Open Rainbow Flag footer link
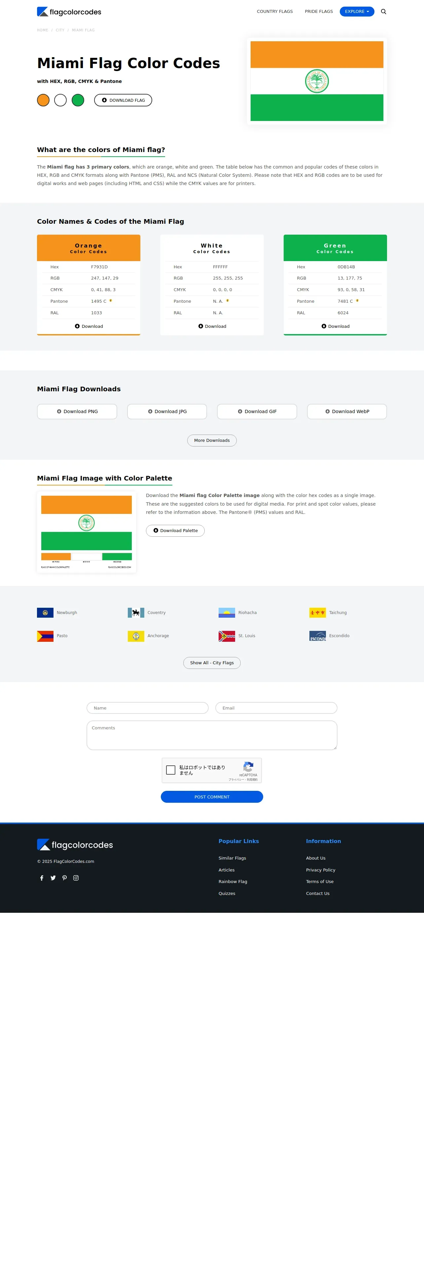Viewport: 424px width, 1273px height. click(233, 882)
